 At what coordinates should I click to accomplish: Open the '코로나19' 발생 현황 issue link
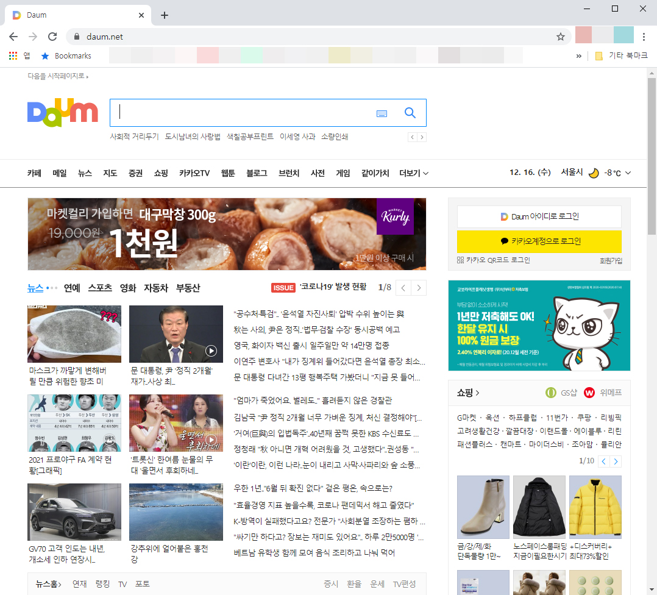pos(333,287)
